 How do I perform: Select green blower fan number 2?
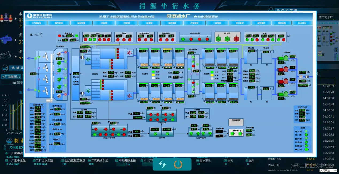pyautogui.click(x=227, y=38)
